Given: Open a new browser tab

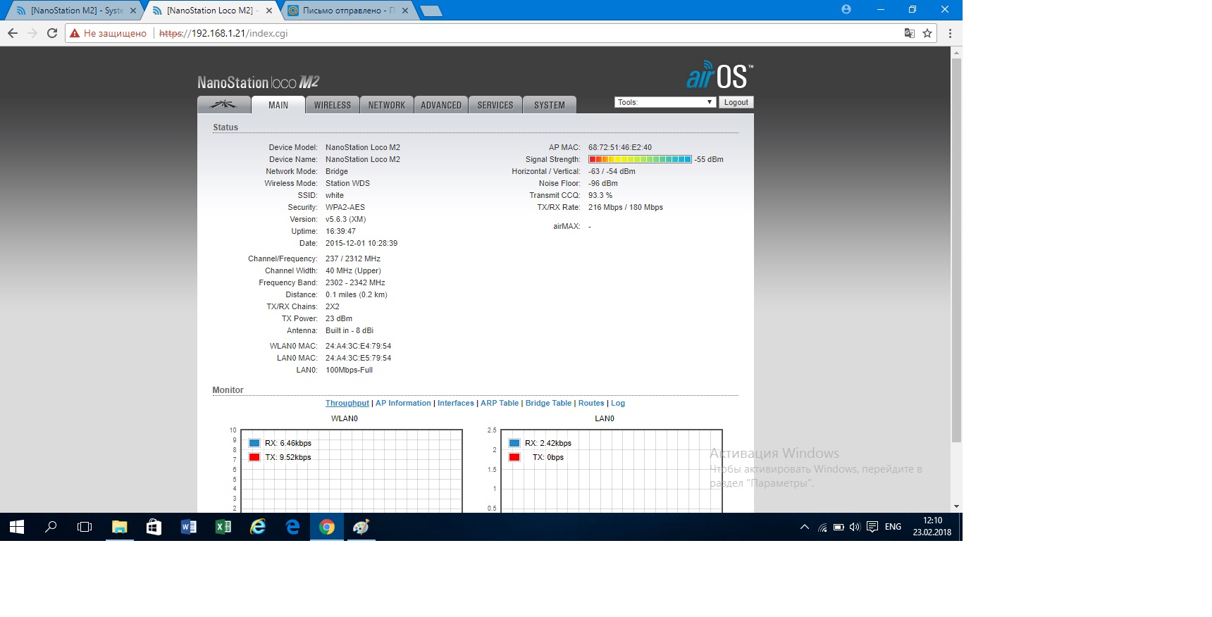Looking at the screenshot, I should (431, 11).
